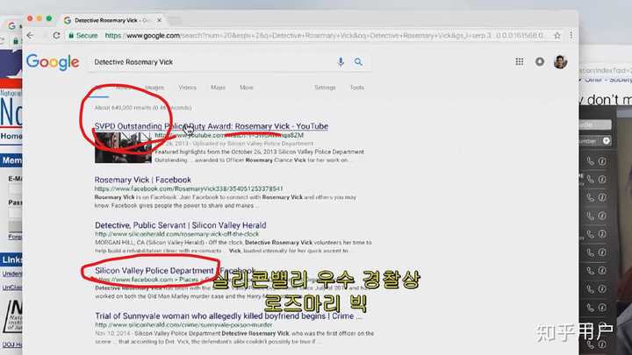
Task: Click the YouTube video thumbnail
Action: (x=123, y=148)
